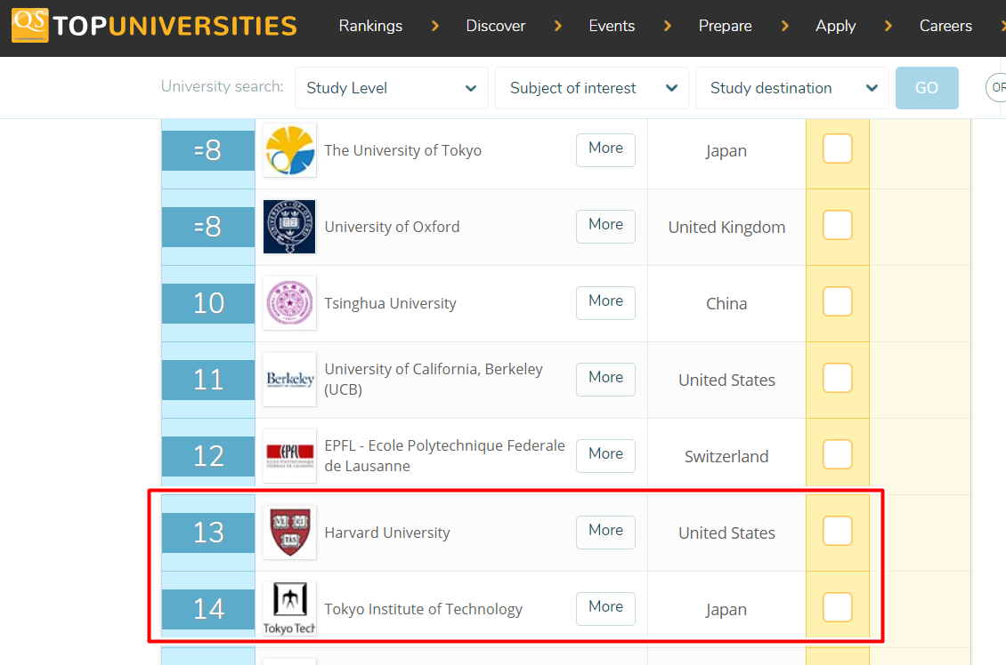
Task: Expand the Rankings menu arrow
Action: 435,26
